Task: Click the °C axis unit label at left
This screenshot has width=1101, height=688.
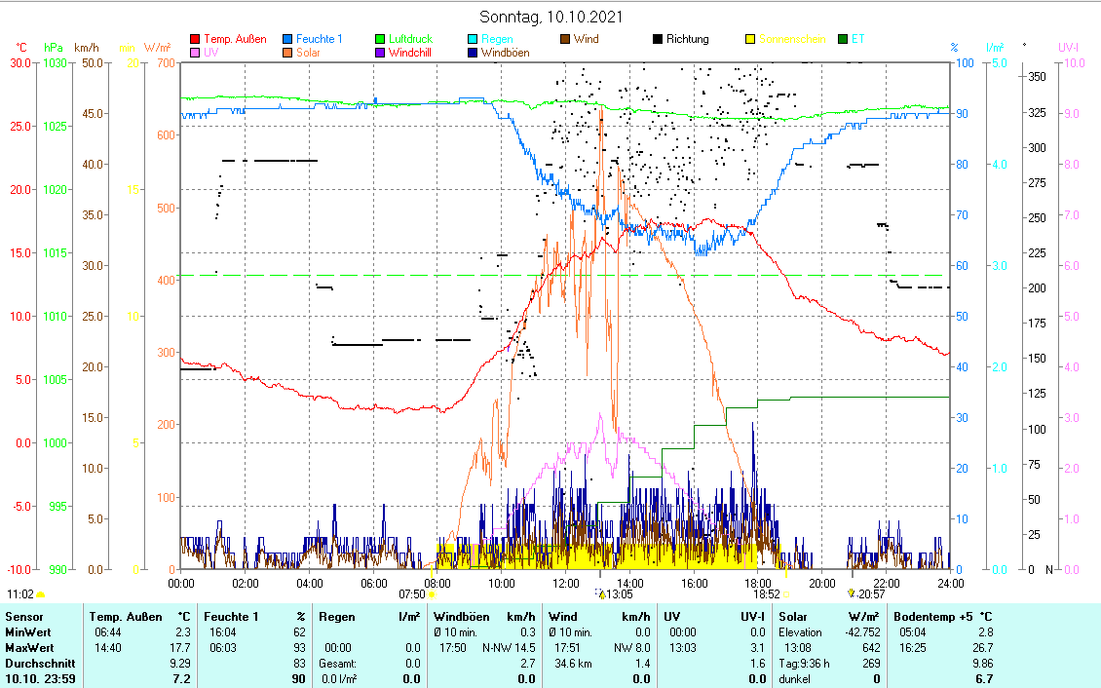Action: tap(21, 48)
